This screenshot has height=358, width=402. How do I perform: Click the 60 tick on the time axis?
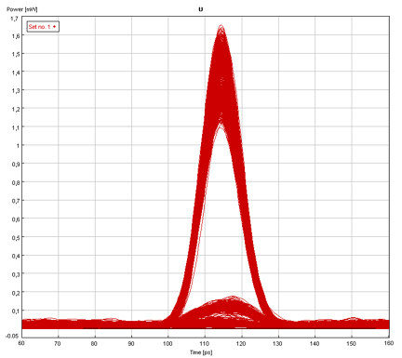pos(21,343)
